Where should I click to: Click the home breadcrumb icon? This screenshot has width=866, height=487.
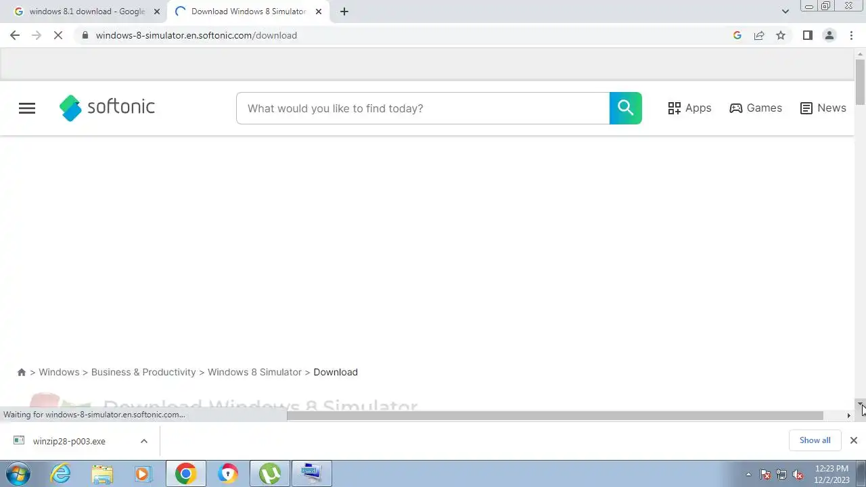pyautogui.click(x=22, y=372)
